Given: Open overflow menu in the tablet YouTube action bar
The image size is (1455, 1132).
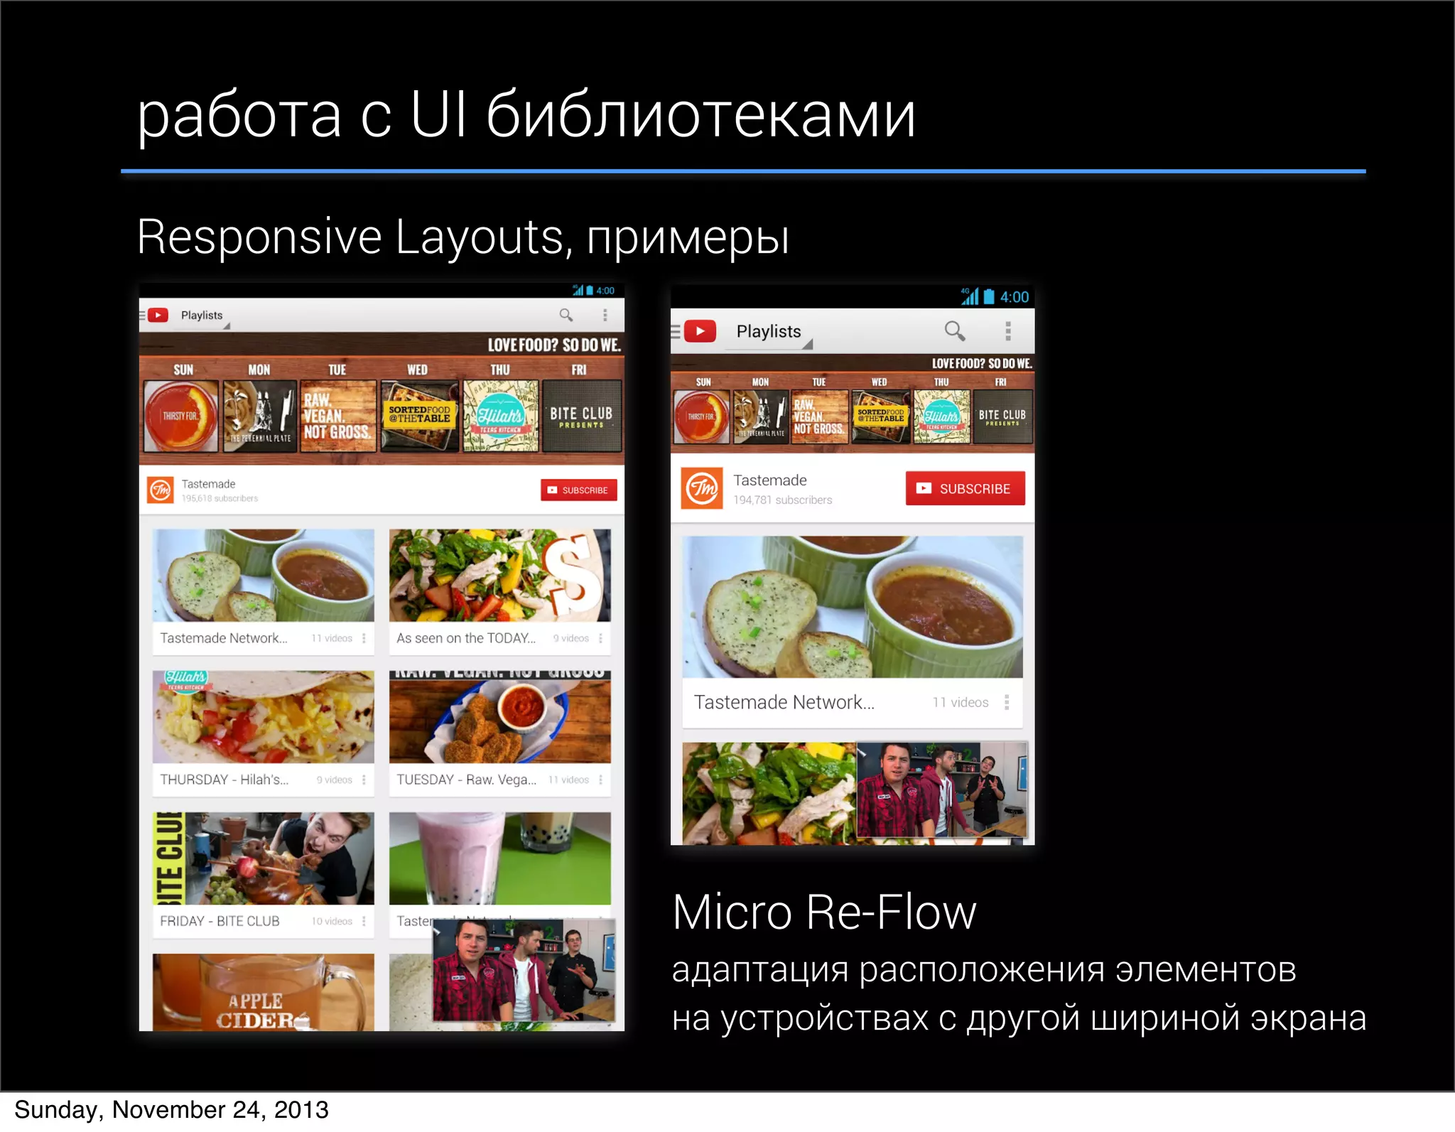Looking at the screenshot, I should click(605, 315).
